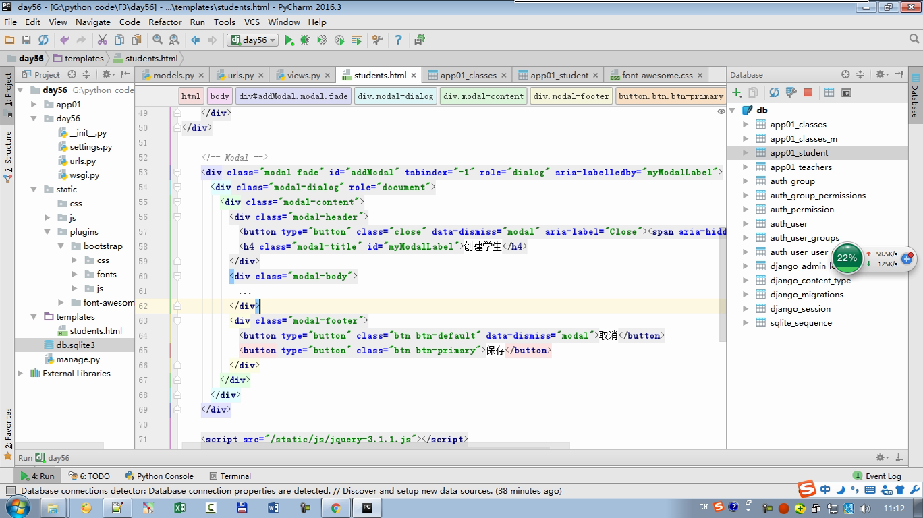Open the Terminal tool window button

click(230, 476)
